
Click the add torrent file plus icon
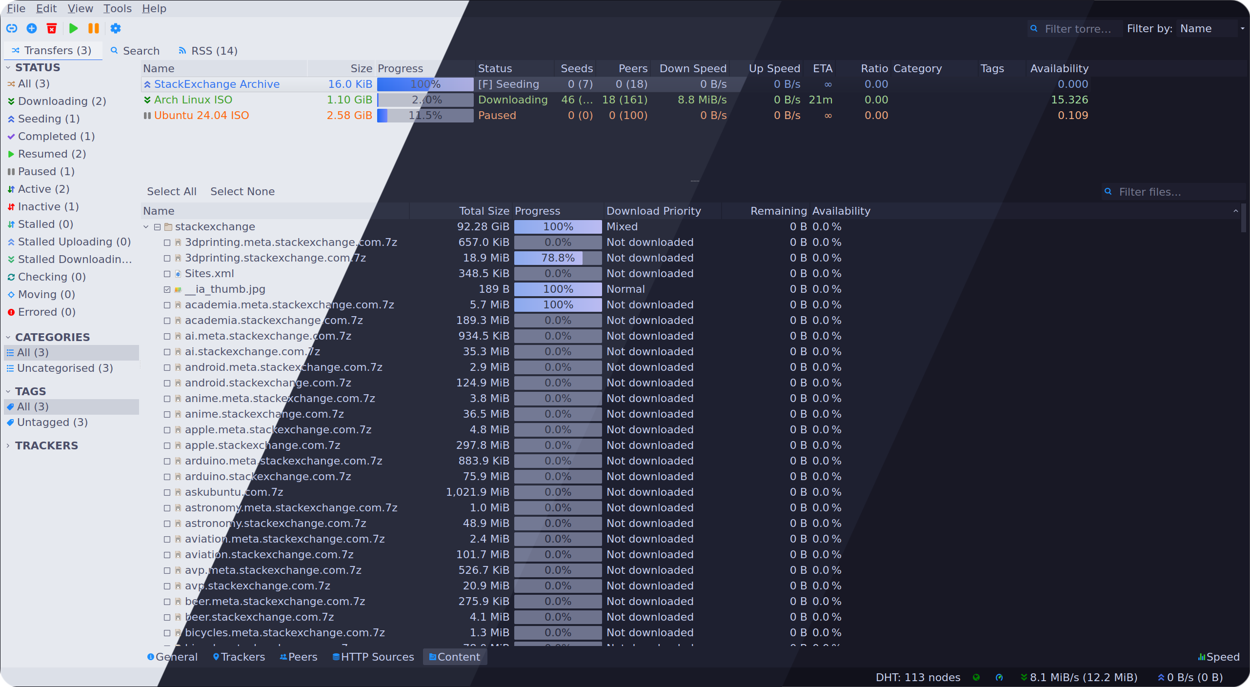pyautogui.click(x=32, y=28)
